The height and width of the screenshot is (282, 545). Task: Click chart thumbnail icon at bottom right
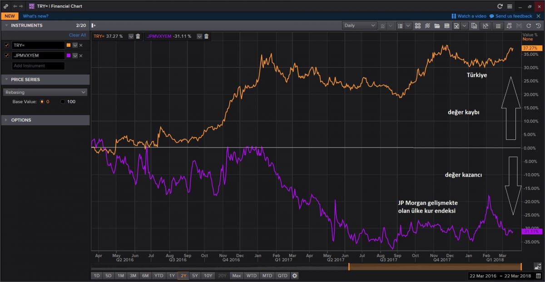pos(538,266)
